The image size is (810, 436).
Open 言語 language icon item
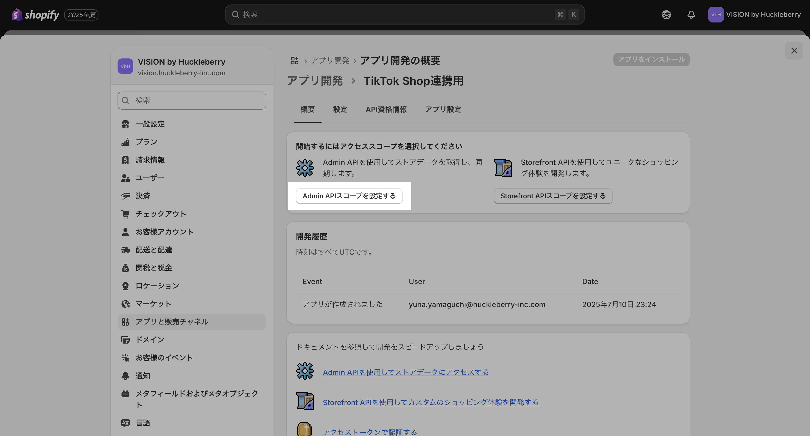125,423
